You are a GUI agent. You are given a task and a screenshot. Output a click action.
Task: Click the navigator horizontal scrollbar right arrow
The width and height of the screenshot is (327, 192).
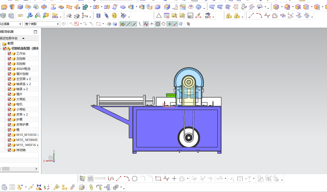click(36, 169)
